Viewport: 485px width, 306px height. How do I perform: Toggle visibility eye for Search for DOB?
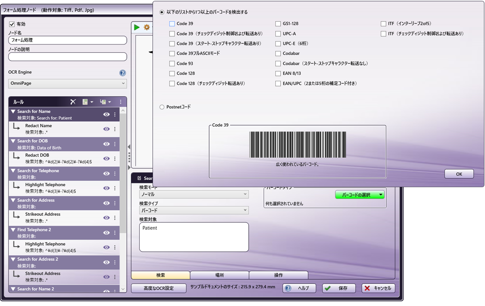point(107,144)
